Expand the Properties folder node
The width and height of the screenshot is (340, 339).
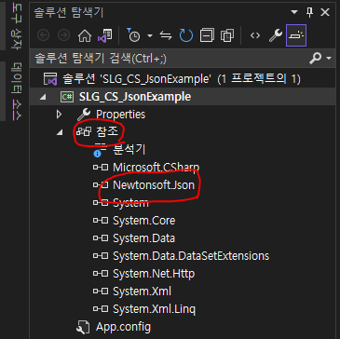click(x=59, y=115)
